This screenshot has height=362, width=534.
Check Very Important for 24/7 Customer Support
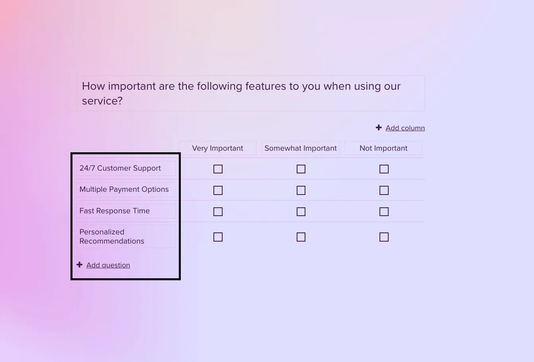coord(218,169)
